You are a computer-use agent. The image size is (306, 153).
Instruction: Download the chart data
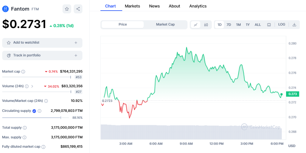294,25
